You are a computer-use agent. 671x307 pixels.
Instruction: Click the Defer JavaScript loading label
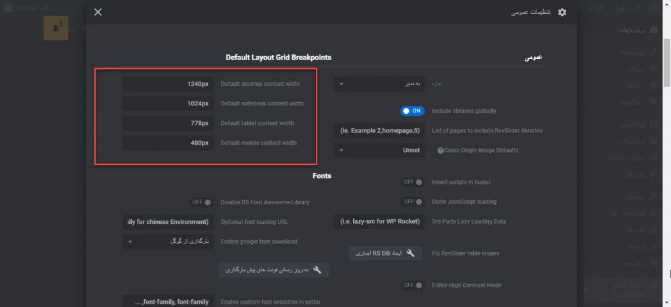click(465, 202)
